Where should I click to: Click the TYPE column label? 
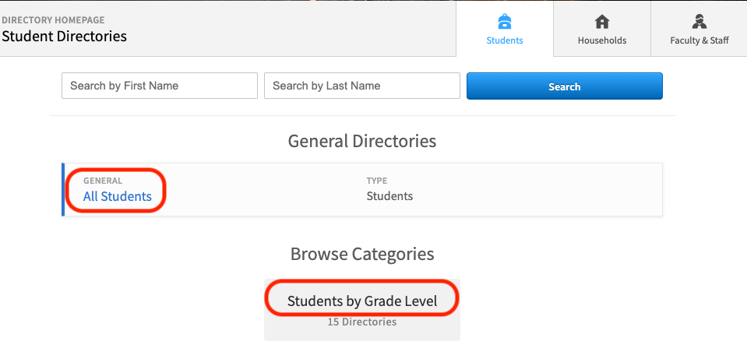pos(377,181)
